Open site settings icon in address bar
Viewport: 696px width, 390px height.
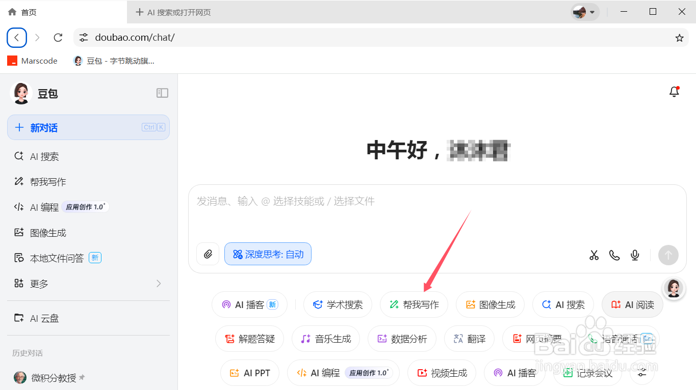click(84, 38)
